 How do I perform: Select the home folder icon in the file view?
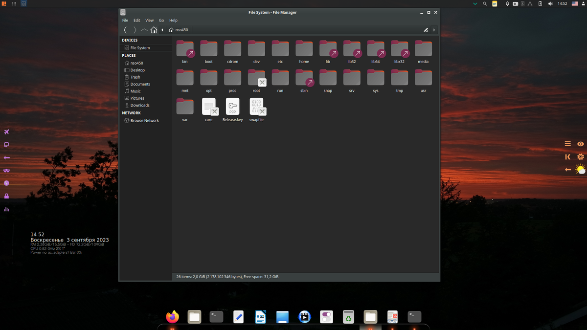tap(304, 49)
